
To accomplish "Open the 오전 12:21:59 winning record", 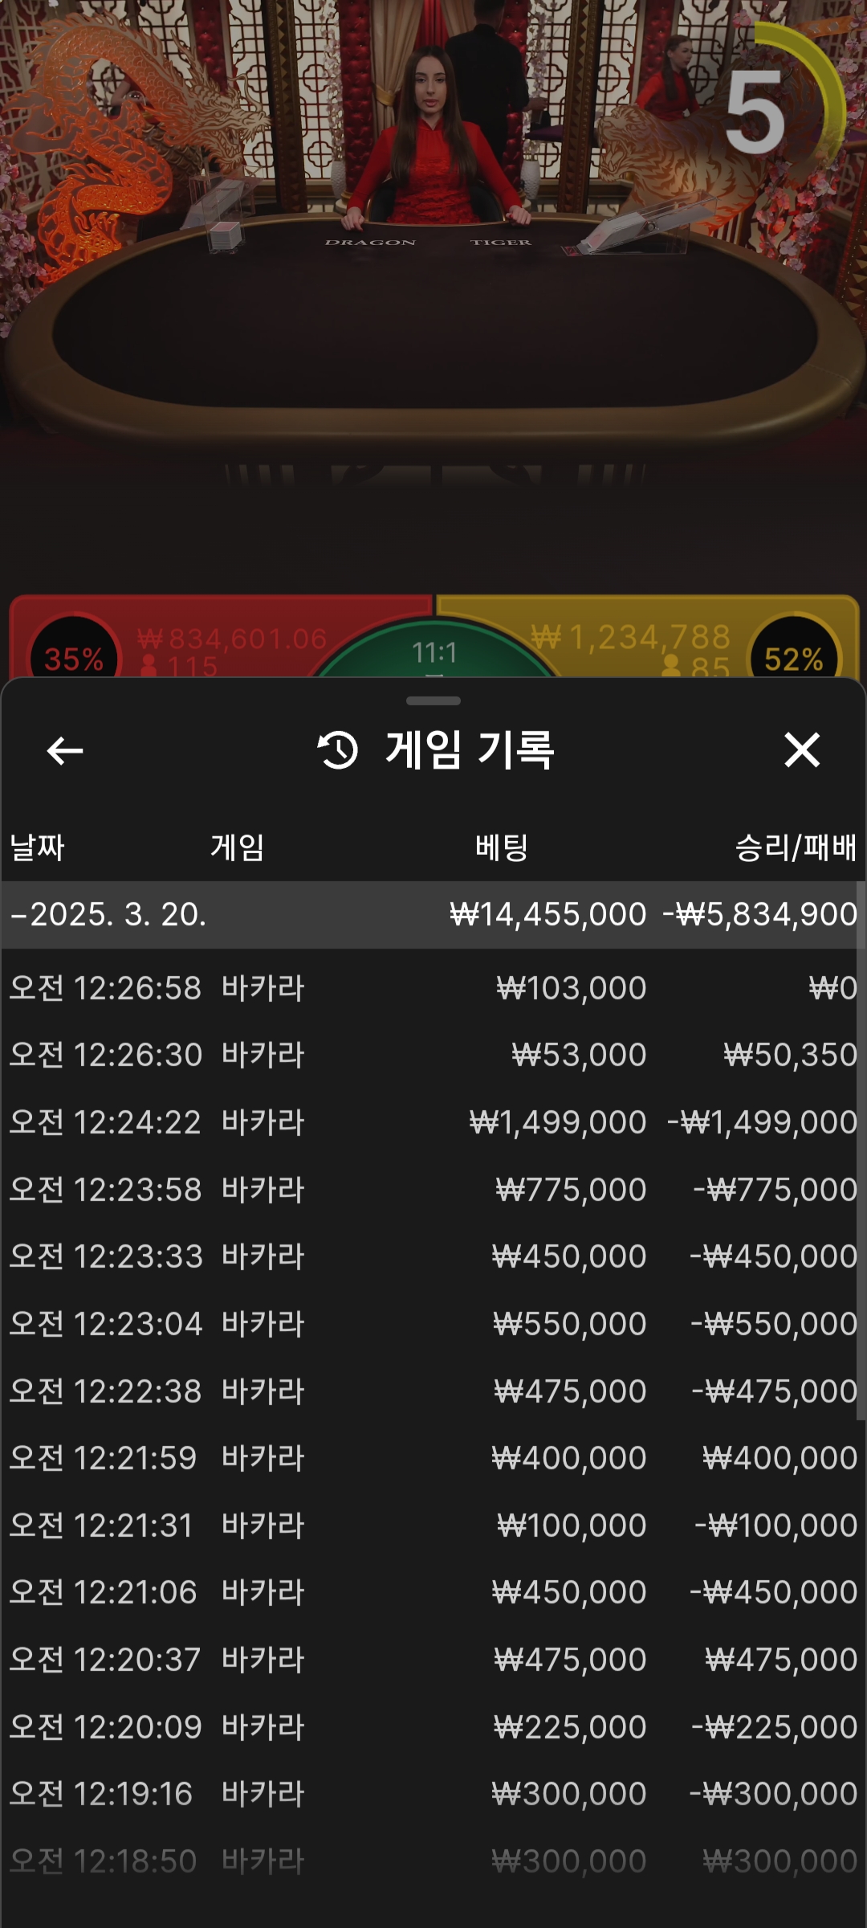I will click(x=433, y=1458).
